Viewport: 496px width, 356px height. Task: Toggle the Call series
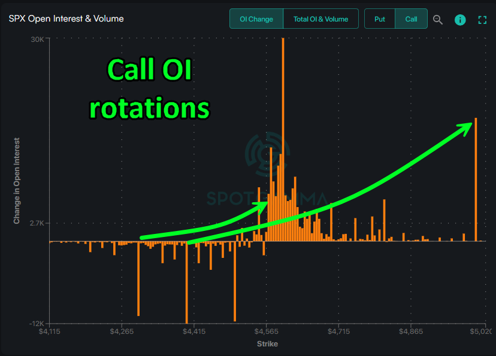pyautogui.click(x=411, y=19)
